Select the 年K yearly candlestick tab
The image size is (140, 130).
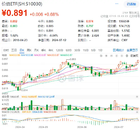pos(51,50)
